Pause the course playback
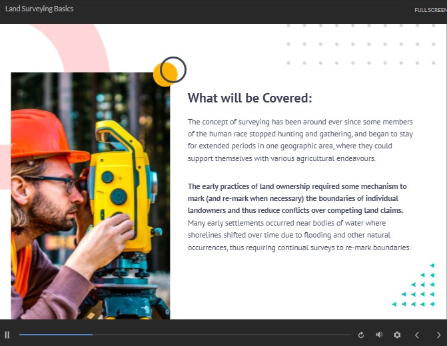The image size is (447, 346). (7, 335)
